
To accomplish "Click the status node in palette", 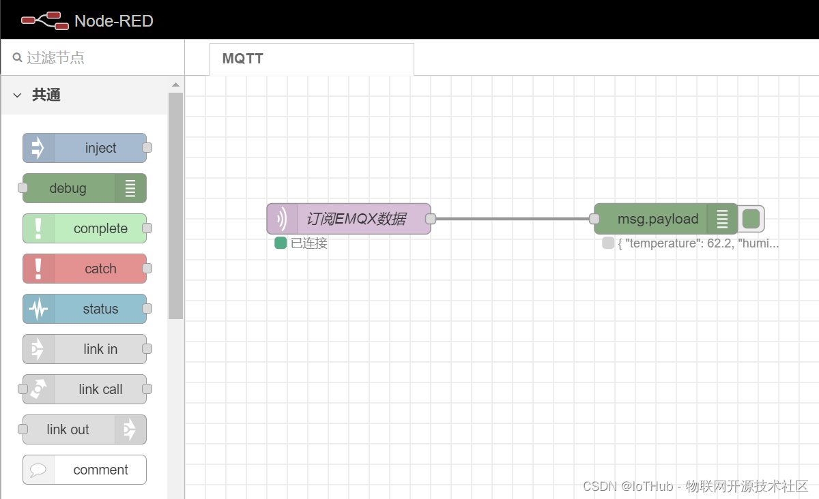I will pos(85,309).
